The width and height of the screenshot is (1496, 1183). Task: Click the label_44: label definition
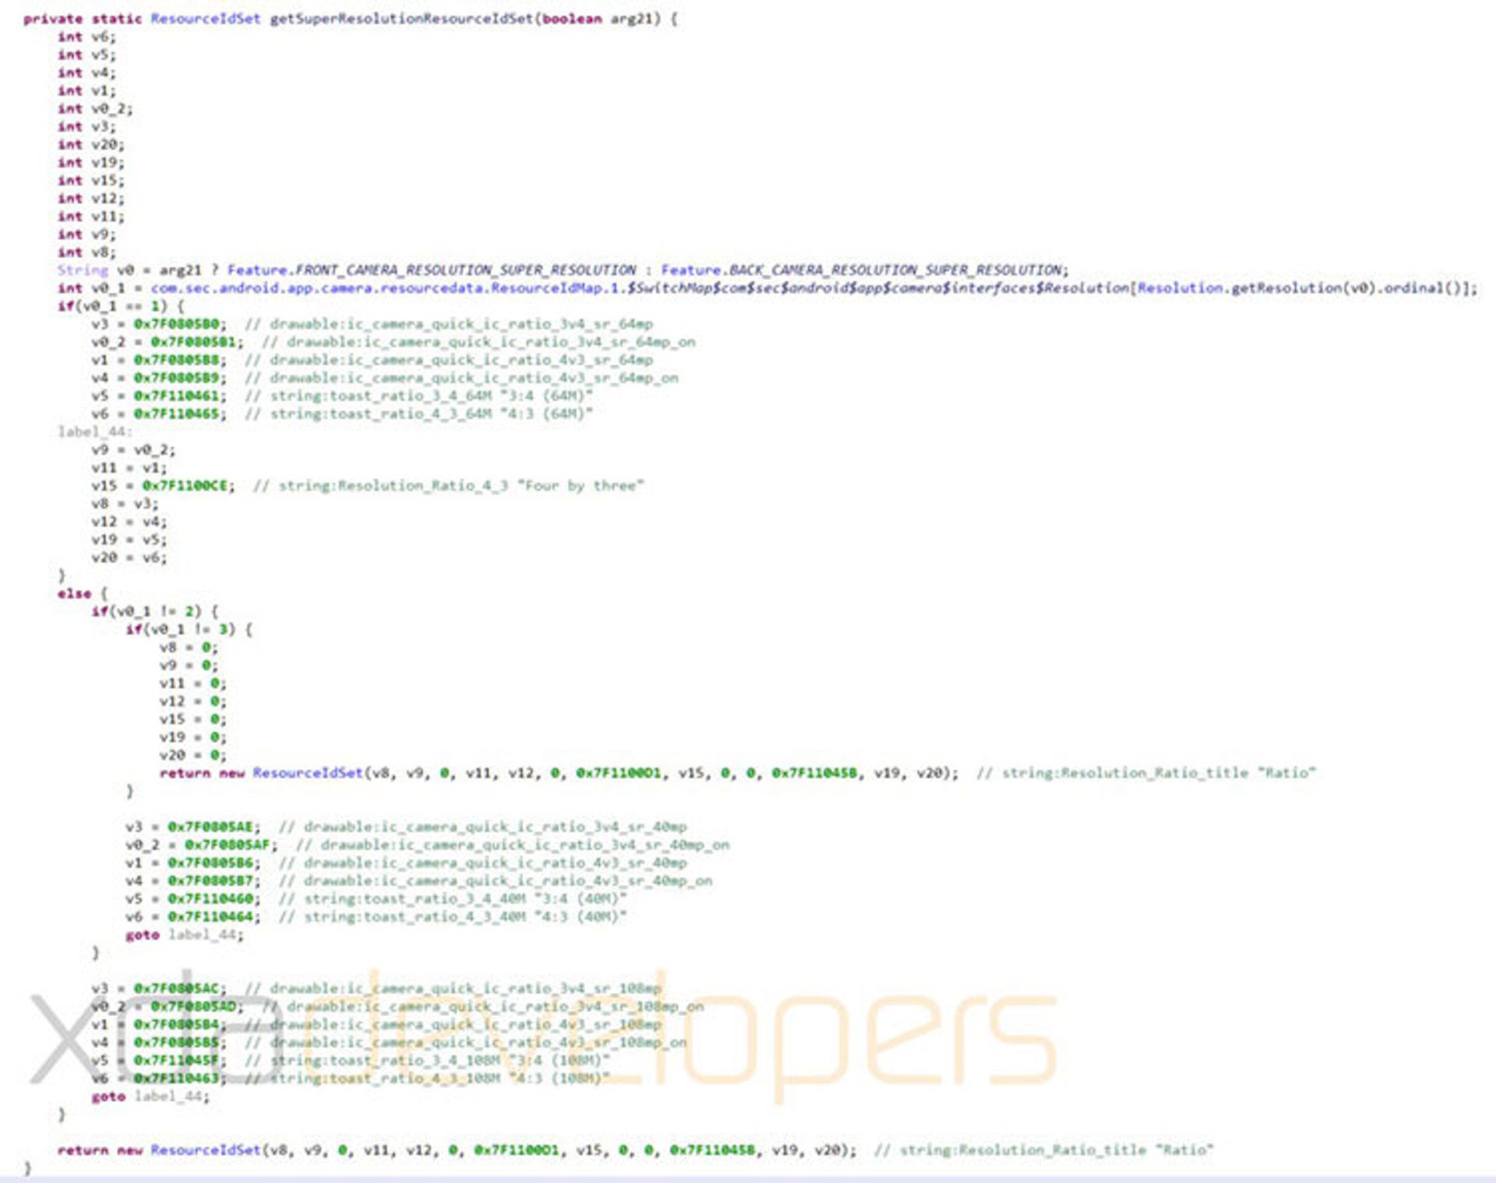click(95, 432)
